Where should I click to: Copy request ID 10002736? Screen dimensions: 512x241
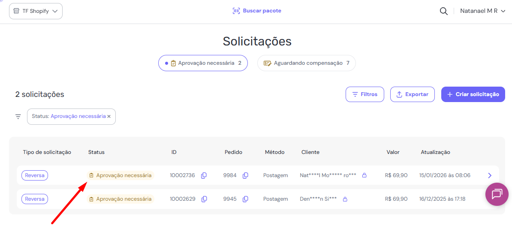click(x=204, y=175)
